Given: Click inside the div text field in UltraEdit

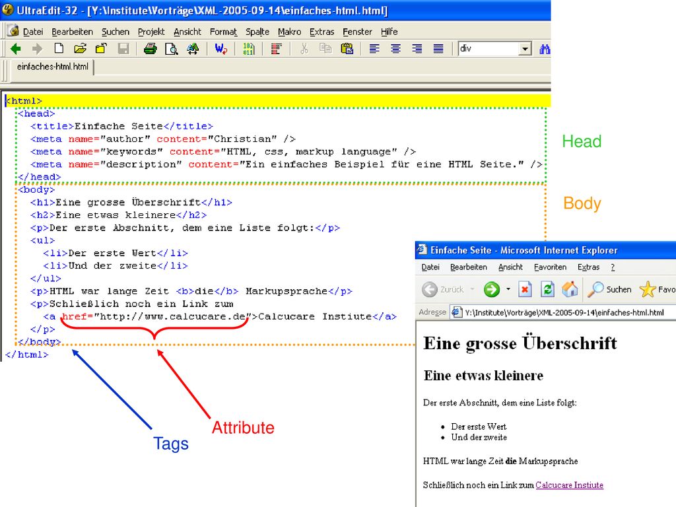Looking at the screenshot, I should click(x=489, y=48).
